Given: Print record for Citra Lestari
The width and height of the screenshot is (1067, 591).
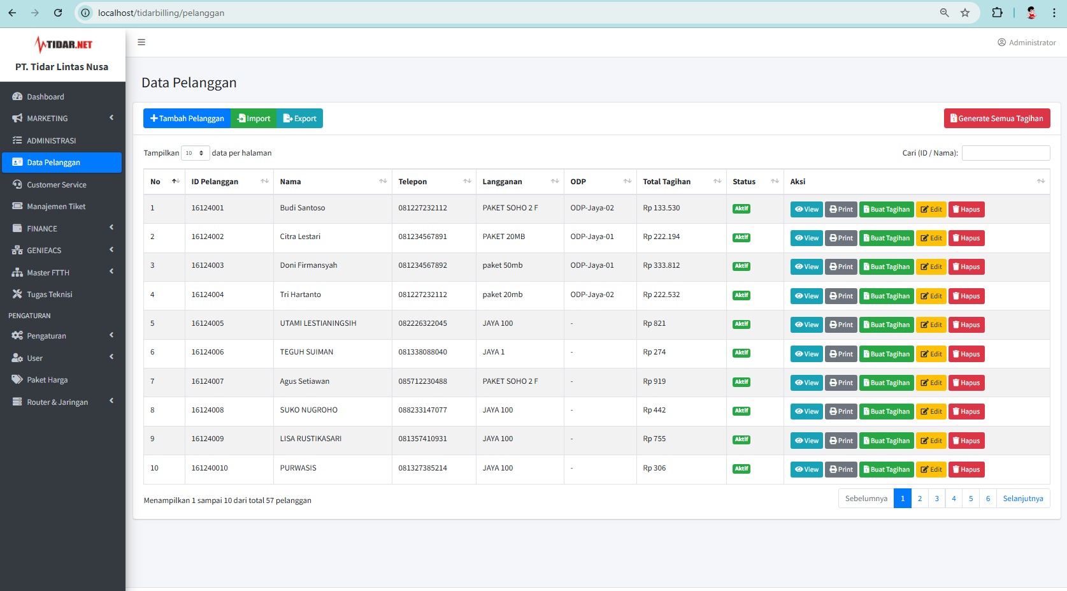Looking at the screenshot, I should click(x=841, y=238).
